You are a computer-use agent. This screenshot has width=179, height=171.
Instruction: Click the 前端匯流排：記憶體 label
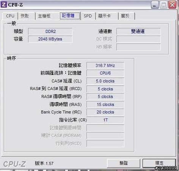click(x=61, y=73)
